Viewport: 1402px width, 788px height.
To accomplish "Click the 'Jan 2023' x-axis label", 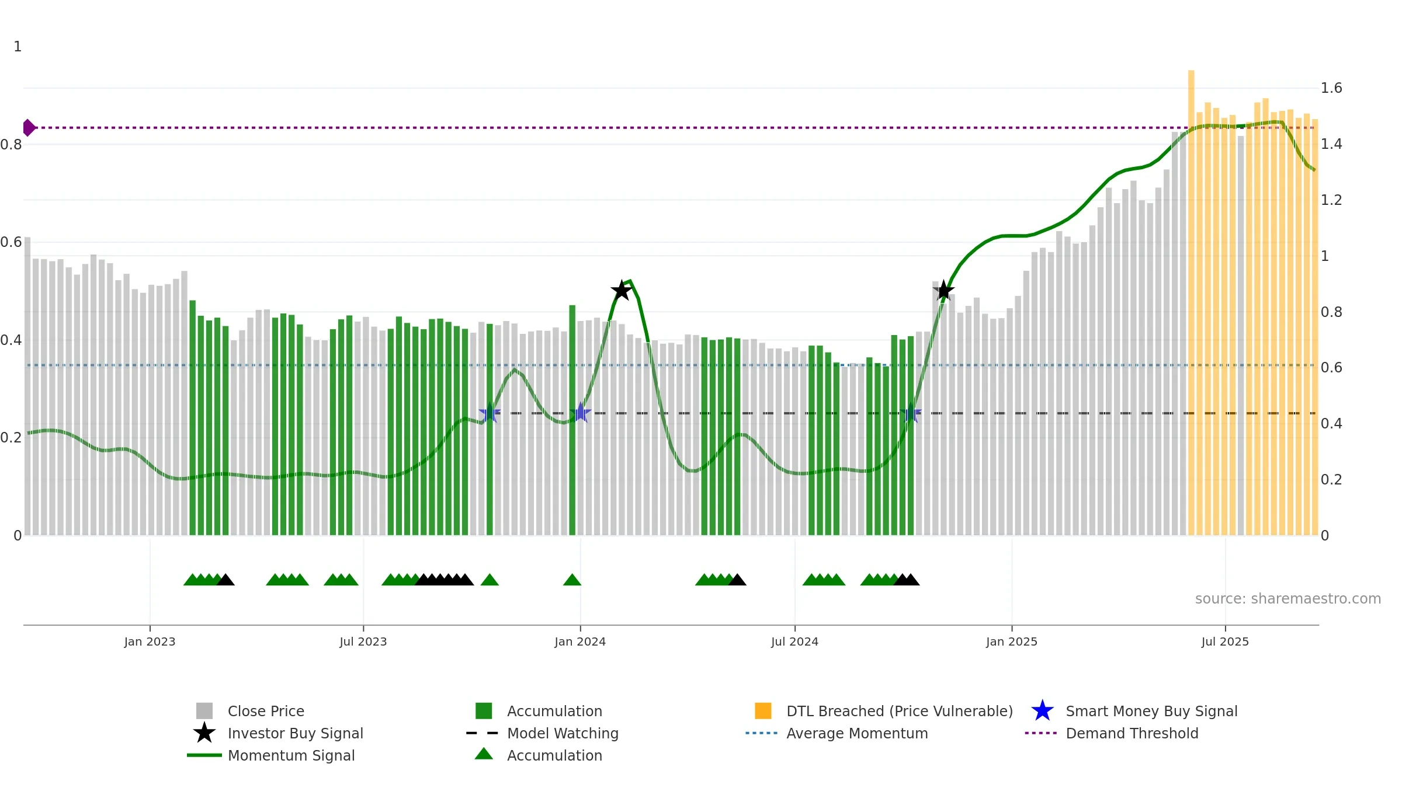I will [x=150, y=642].
